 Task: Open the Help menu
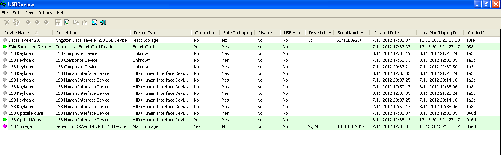(61, 13)
